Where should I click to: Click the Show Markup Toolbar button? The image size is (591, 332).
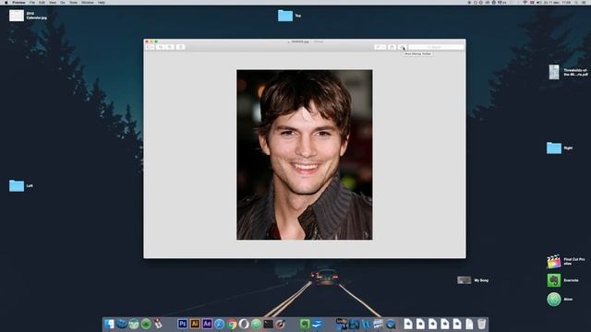point(403,47)
